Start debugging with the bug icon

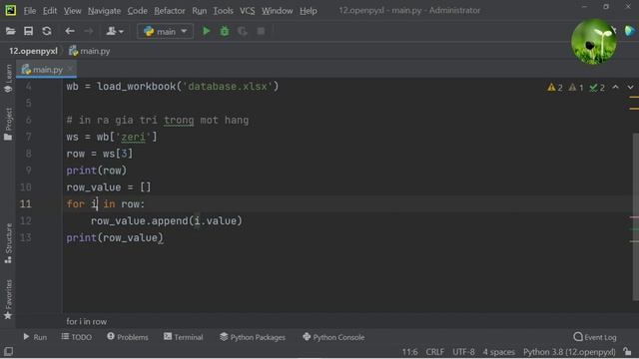(x=225, y=31)
